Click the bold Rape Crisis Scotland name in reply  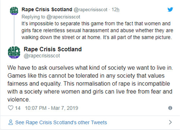pyautogui.click(x=47, y=9)
